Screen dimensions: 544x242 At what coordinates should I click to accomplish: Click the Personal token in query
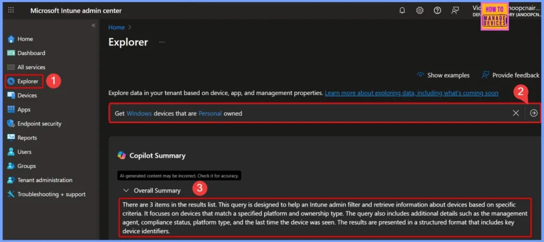pos(210,113)
